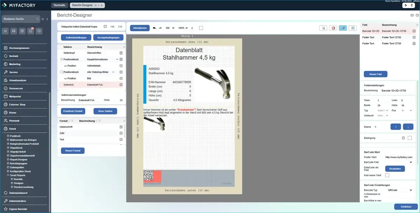
Task: Collapse the left navigation sidebar
Action: click(x=47, y=19)
